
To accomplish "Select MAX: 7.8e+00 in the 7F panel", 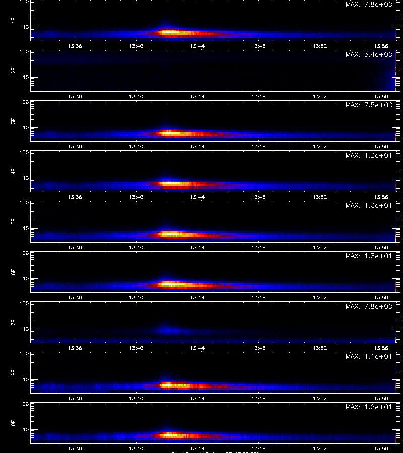I will click(x=369, y=306).
